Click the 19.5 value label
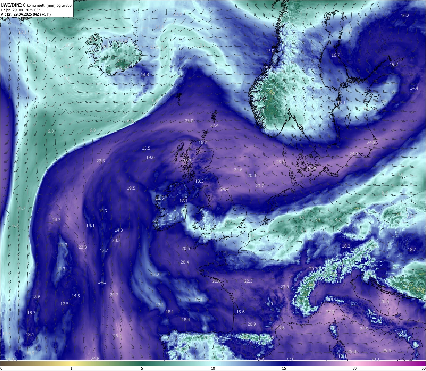Viewport: 426px width, 371px height. click(x=131, y=188)
